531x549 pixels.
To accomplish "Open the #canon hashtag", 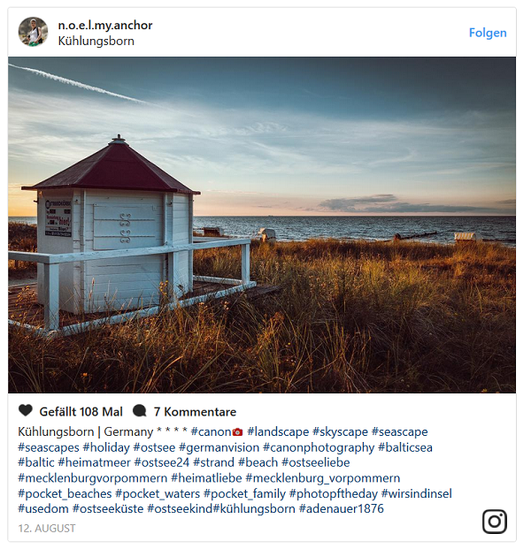I will [x=211, y=431].
